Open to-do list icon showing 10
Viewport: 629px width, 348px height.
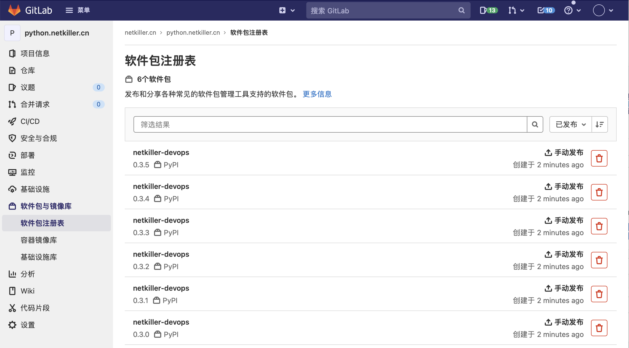pyautogui.click(x=546, y=10)
